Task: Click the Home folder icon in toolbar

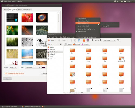Action: click(84, 40)
